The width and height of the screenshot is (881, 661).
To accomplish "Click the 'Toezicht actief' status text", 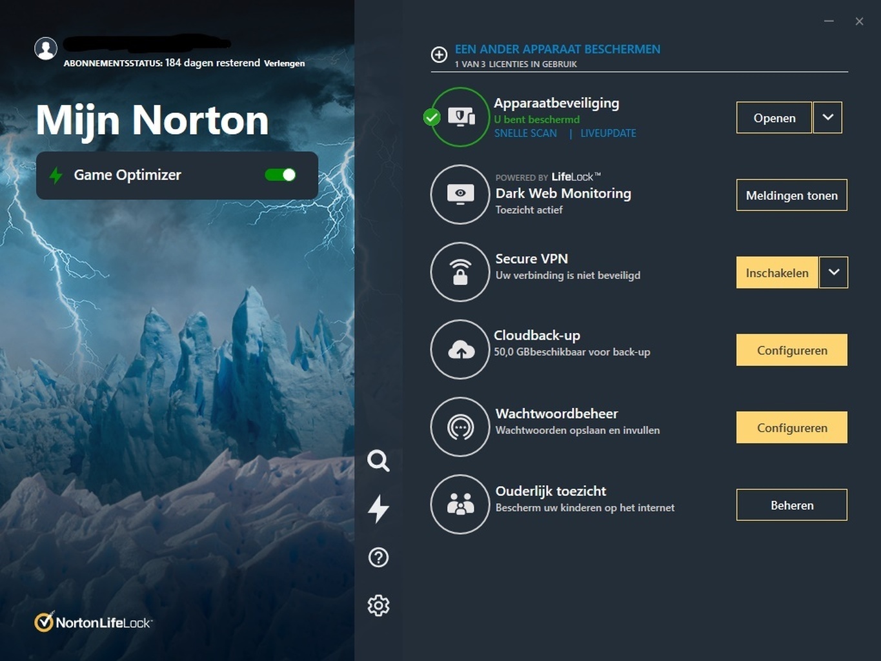I will pyautogui.click(x=529, y=210).
